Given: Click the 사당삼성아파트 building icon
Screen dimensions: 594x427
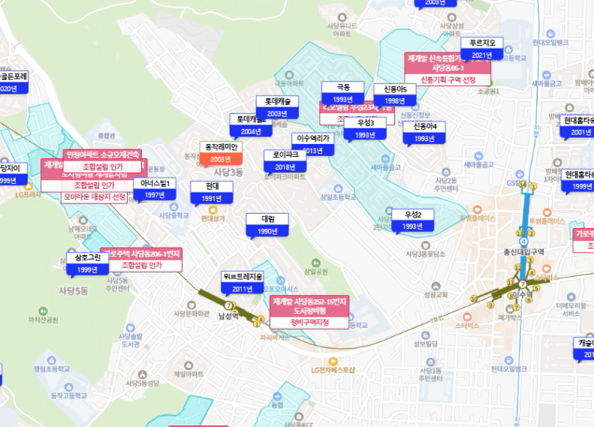Looking at the screenshot, I should coord(451,17).
